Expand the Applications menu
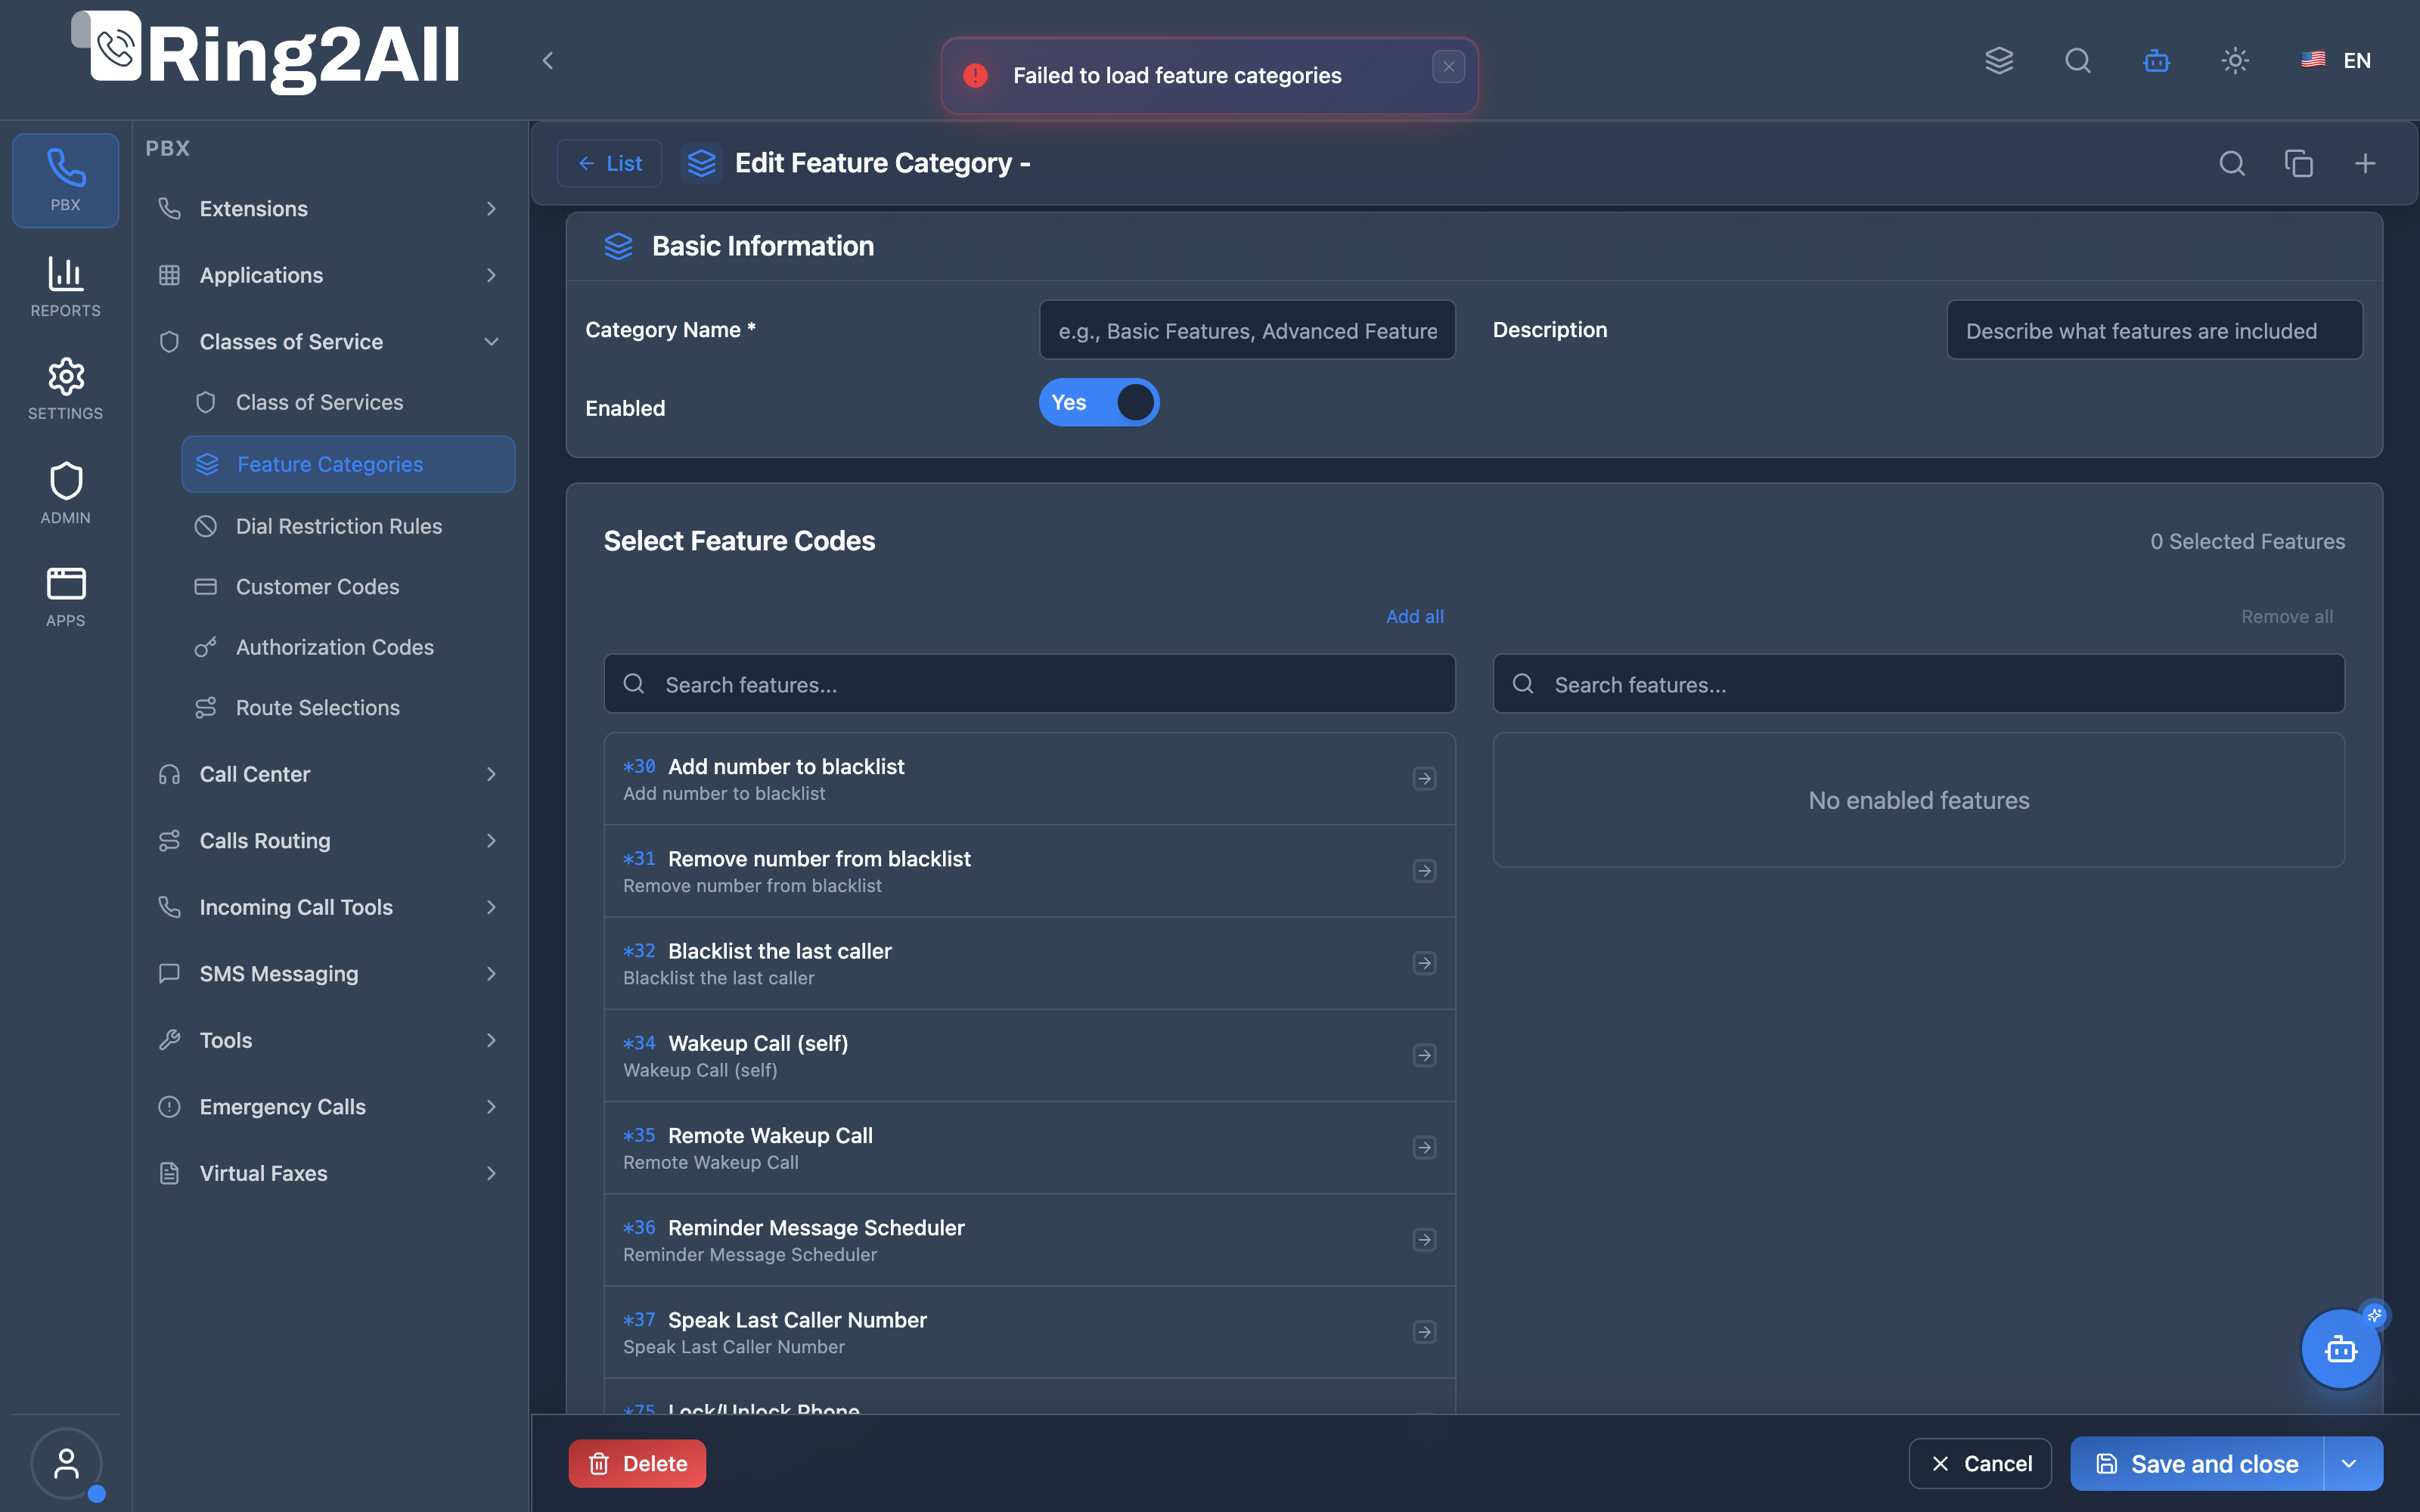Image resolution: width=2420 pixels, height=1512 pixels. tap(329, 275)
